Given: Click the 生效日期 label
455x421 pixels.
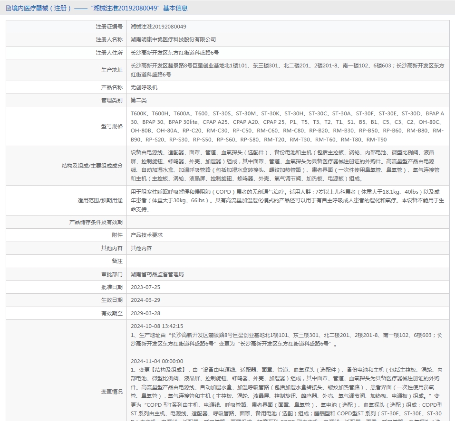Looking at the screenshot, I should (112, 300).
